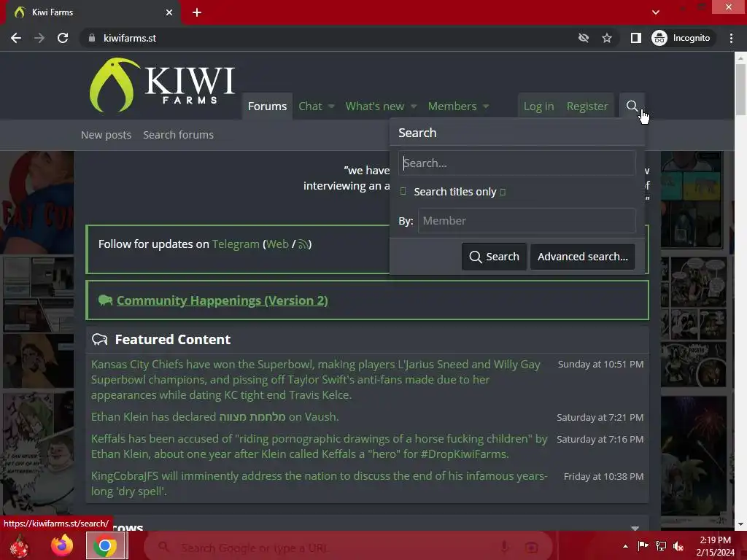Open the browser side panel icon
747x560 pixels.
(635, 38)
